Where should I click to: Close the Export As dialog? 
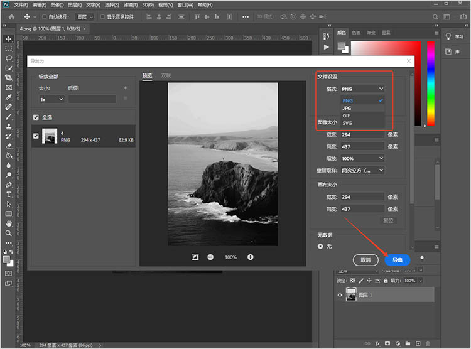point(409,61)
